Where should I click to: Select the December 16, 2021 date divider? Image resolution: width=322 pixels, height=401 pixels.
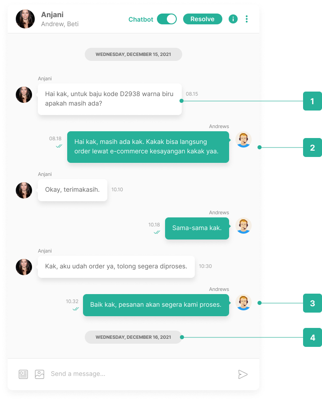tap(133, 337)
